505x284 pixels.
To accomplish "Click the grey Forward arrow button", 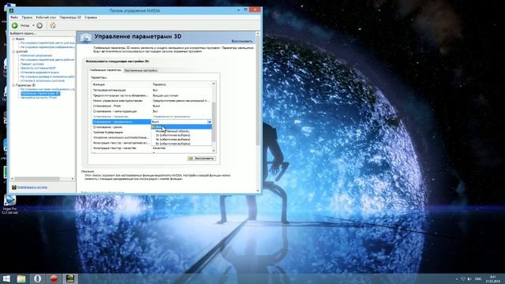I will click(39, 25).
